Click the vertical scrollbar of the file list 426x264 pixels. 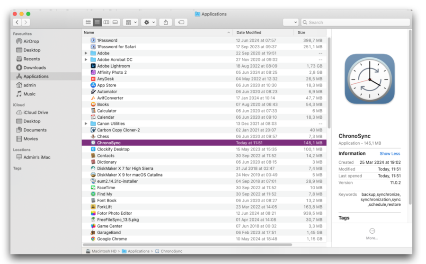coord(329,83)
